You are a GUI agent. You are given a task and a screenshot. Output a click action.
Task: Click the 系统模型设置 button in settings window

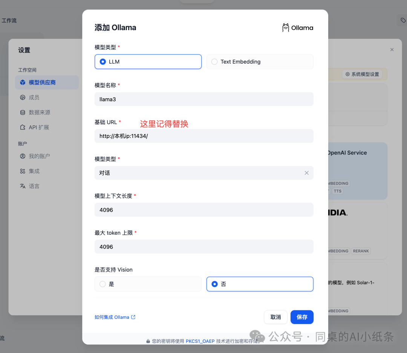pyautogui.click(x=362, y=74)
